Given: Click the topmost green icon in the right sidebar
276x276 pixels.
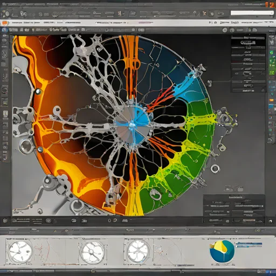Looking at the screenshot, I should coord(272,53).
